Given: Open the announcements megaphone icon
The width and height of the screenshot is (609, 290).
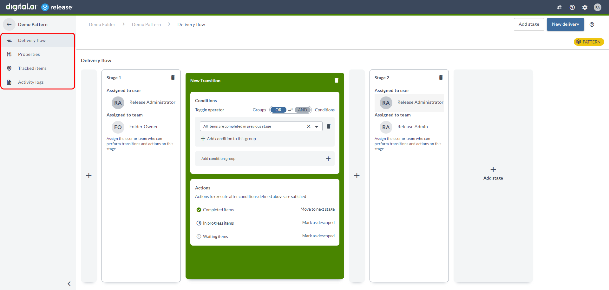Looking at the screenshot, I should (x=559, y=7).
